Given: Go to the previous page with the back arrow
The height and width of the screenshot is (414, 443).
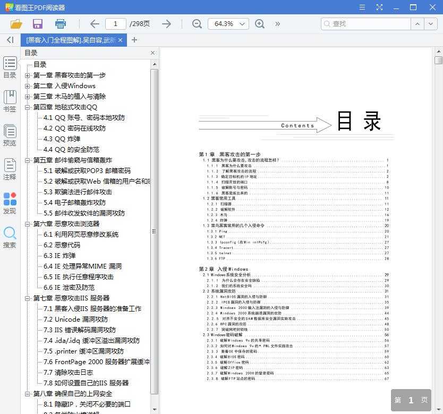Looking at the screenshot, I should coord(94,24).
